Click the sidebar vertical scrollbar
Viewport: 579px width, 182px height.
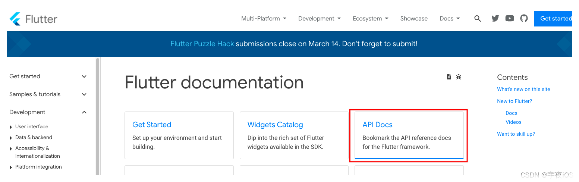(98, 116)
